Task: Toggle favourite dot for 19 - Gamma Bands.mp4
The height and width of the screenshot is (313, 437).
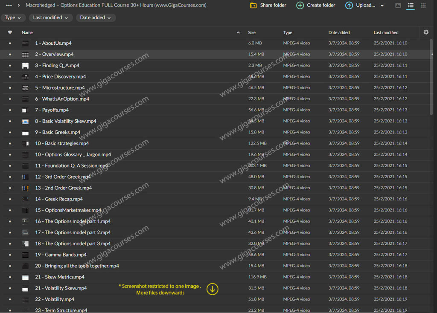Action: (x=10, y=255)
